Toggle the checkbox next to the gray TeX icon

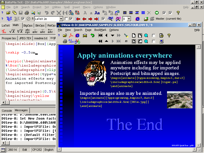click(x=23, y=19)
